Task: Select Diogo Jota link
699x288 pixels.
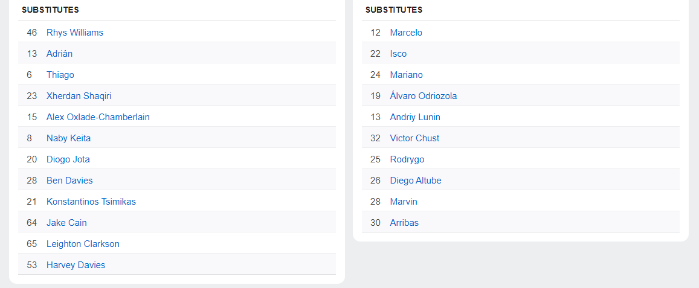Action: (68, 159)
